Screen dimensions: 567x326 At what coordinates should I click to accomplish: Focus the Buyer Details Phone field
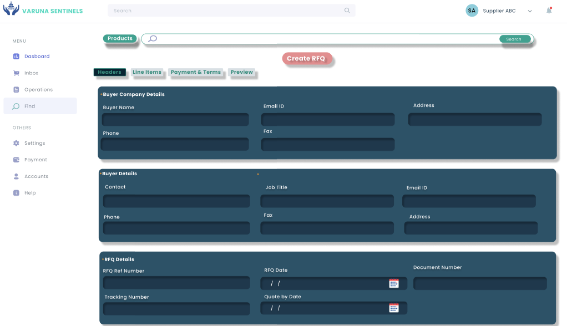[176, 228]
